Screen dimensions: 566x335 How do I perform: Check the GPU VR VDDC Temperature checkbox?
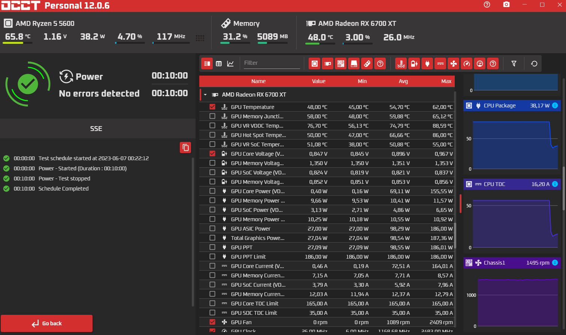[x=212, y=125]
